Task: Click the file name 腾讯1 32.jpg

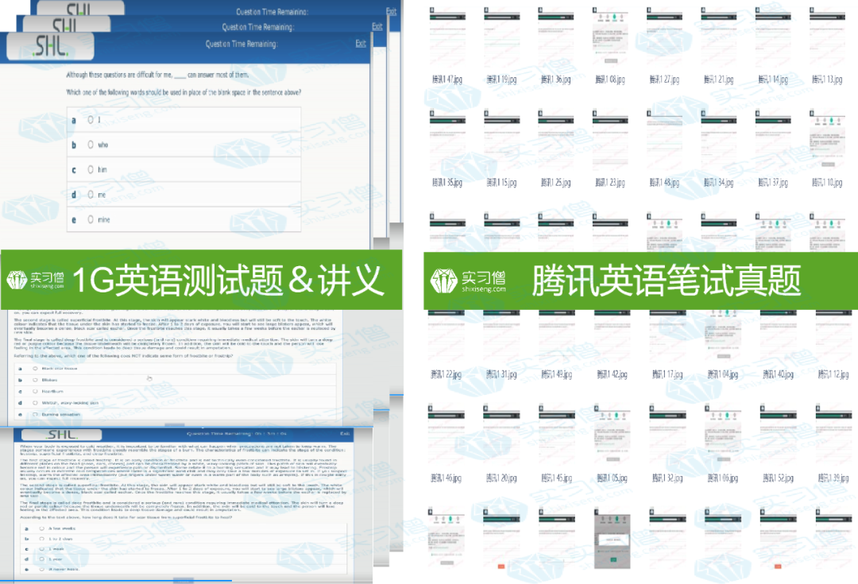Action: pyautogui.click(x=667, y=478)
